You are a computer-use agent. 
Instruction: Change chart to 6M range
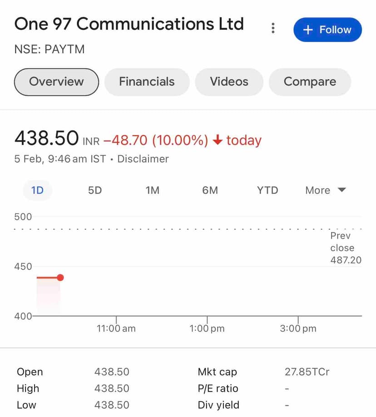[x=210, y=190]
